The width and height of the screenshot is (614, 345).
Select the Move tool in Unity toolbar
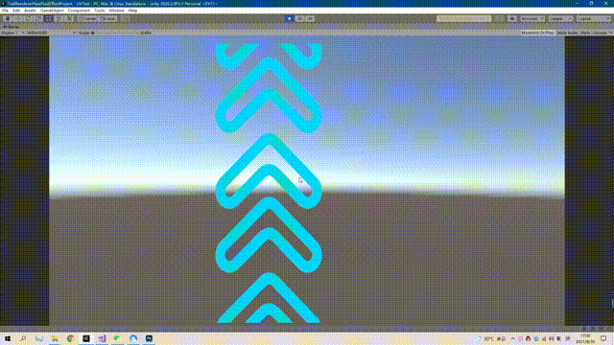pyautogui.click(x=17, y=18)
